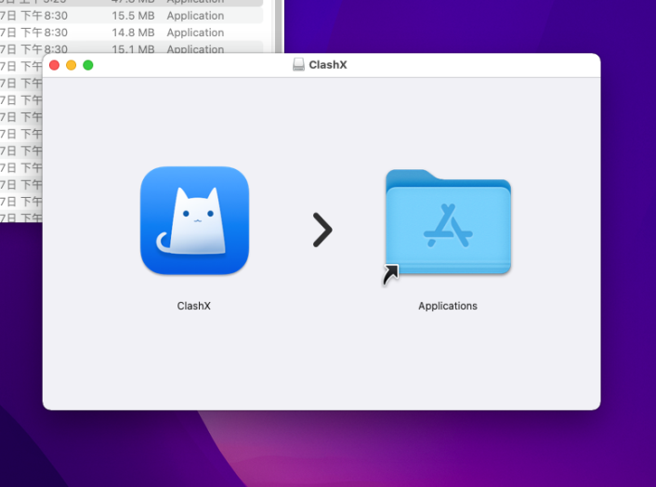656x487 pixels.
Task: Select the Applications label under the folder
Action: [448, 306]
